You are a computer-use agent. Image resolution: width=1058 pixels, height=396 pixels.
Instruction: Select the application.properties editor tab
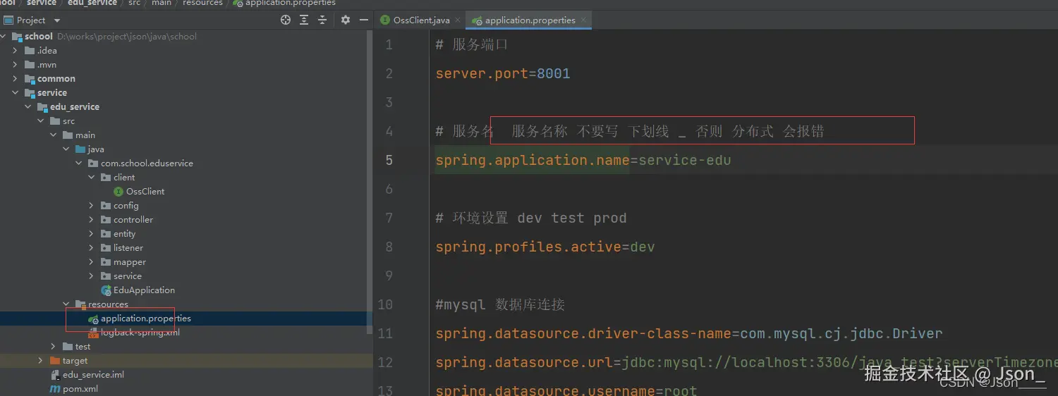click(x=529, y=20)
